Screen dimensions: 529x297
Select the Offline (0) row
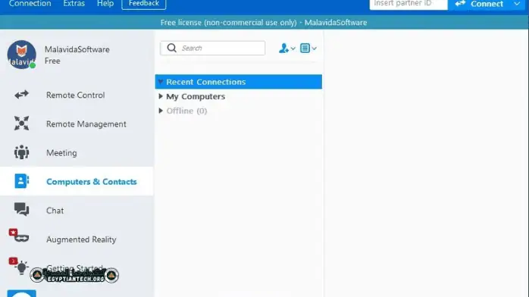239,111
